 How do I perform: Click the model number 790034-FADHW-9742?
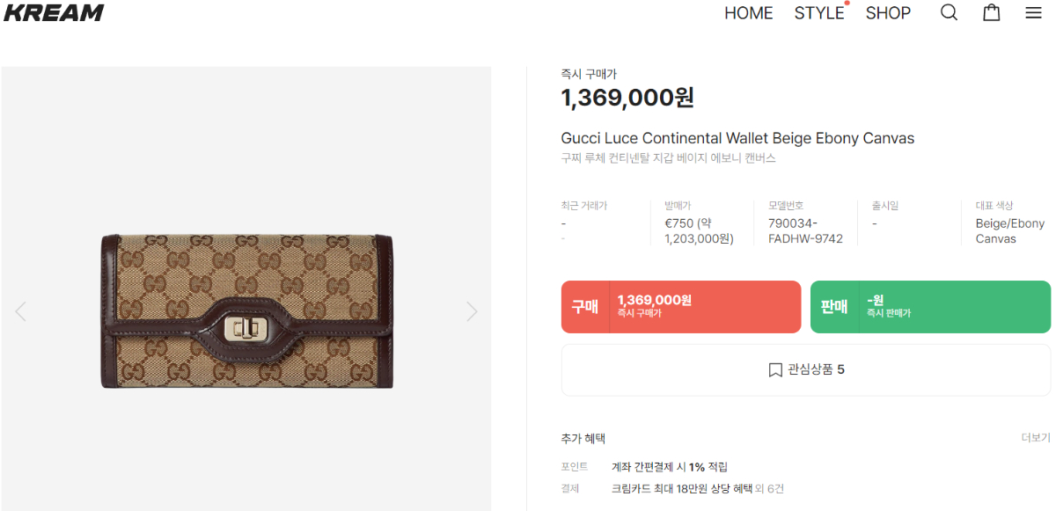point(804,231)
